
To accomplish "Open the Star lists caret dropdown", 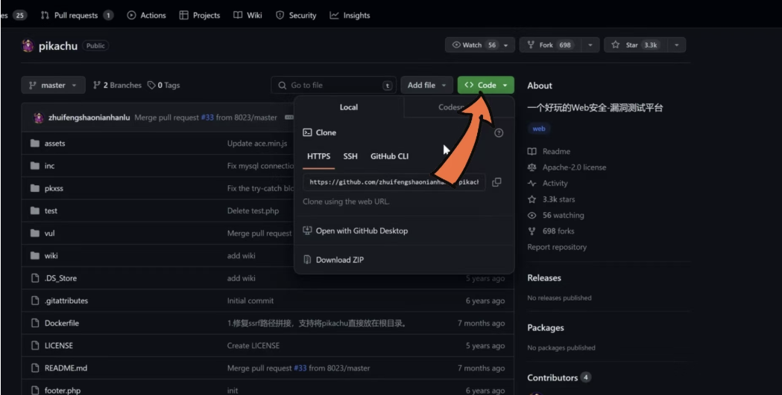I will point(676,45).
